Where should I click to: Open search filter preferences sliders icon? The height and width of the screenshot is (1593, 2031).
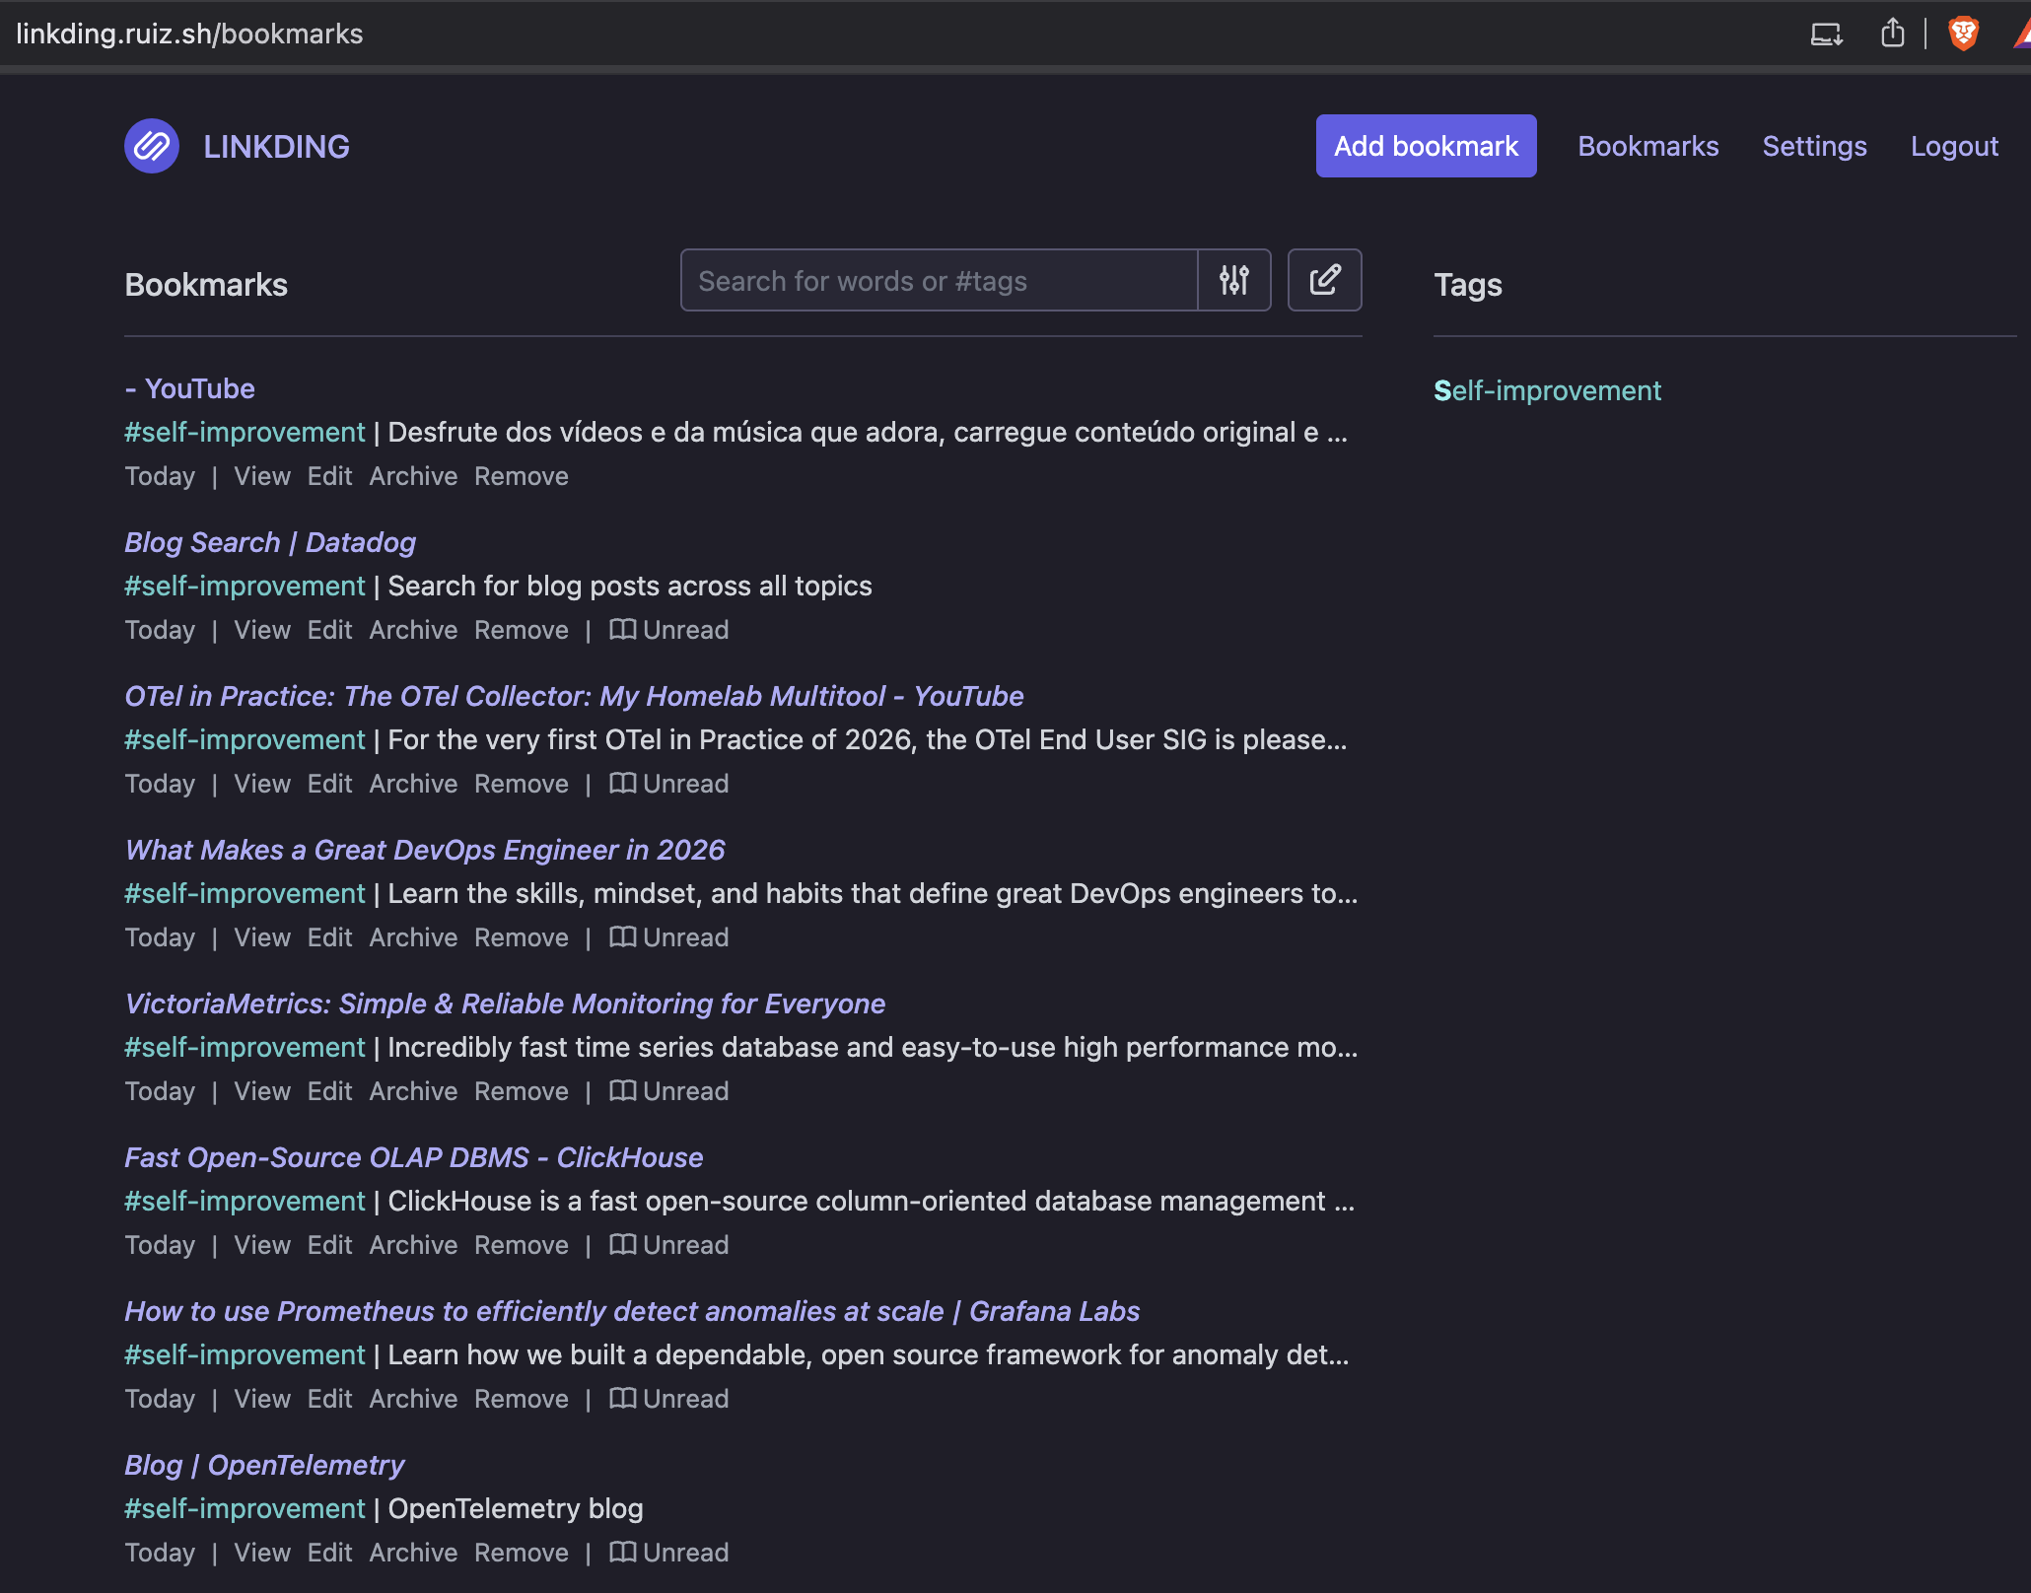coord(1233,281)
